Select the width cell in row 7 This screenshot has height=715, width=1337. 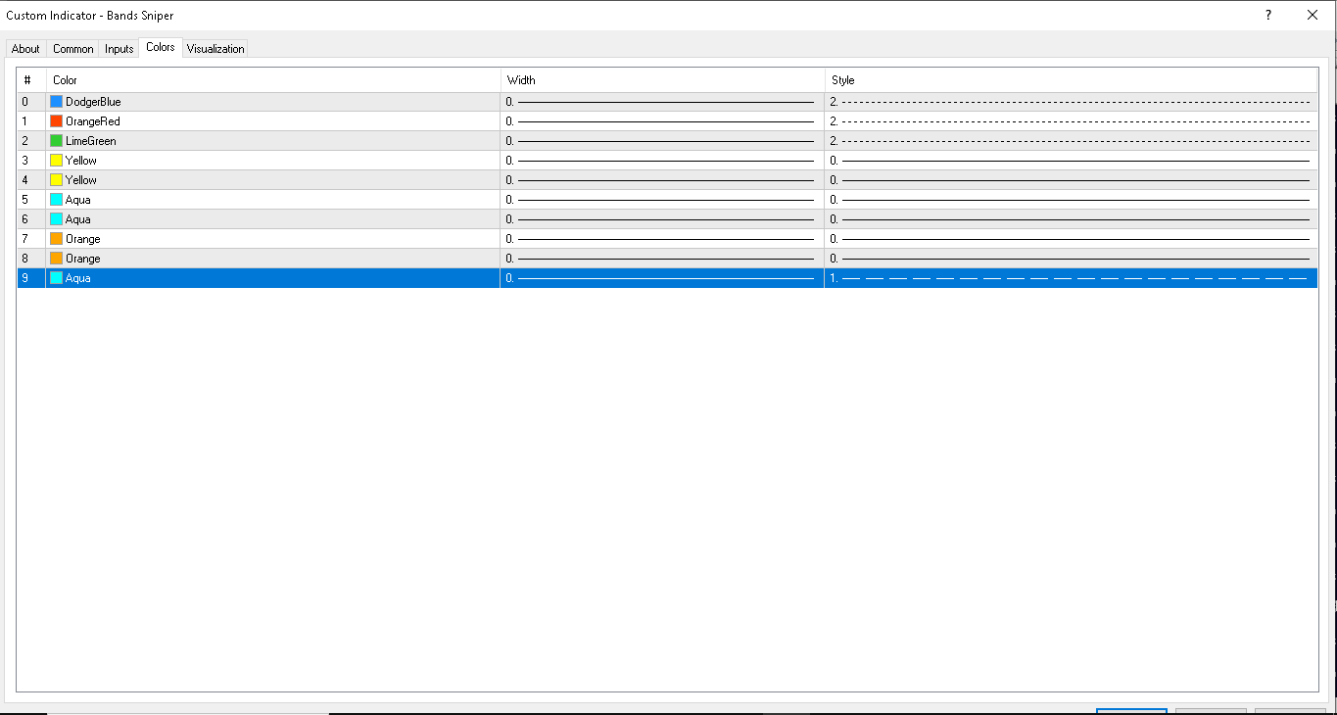(663, 239)
